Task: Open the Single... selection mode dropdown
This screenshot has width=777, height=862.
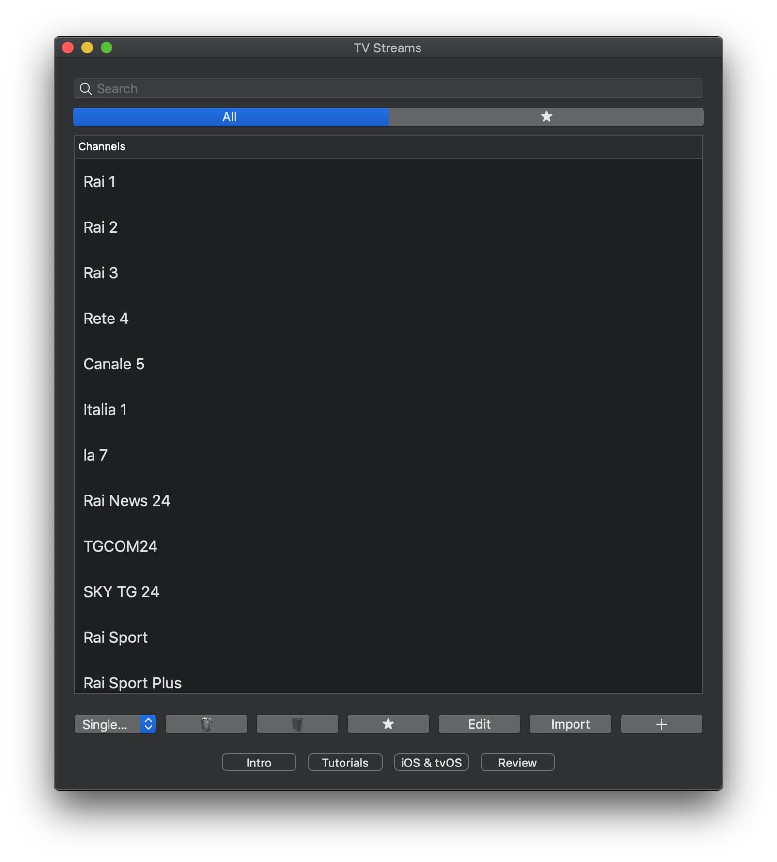Action: coord(115,724)
